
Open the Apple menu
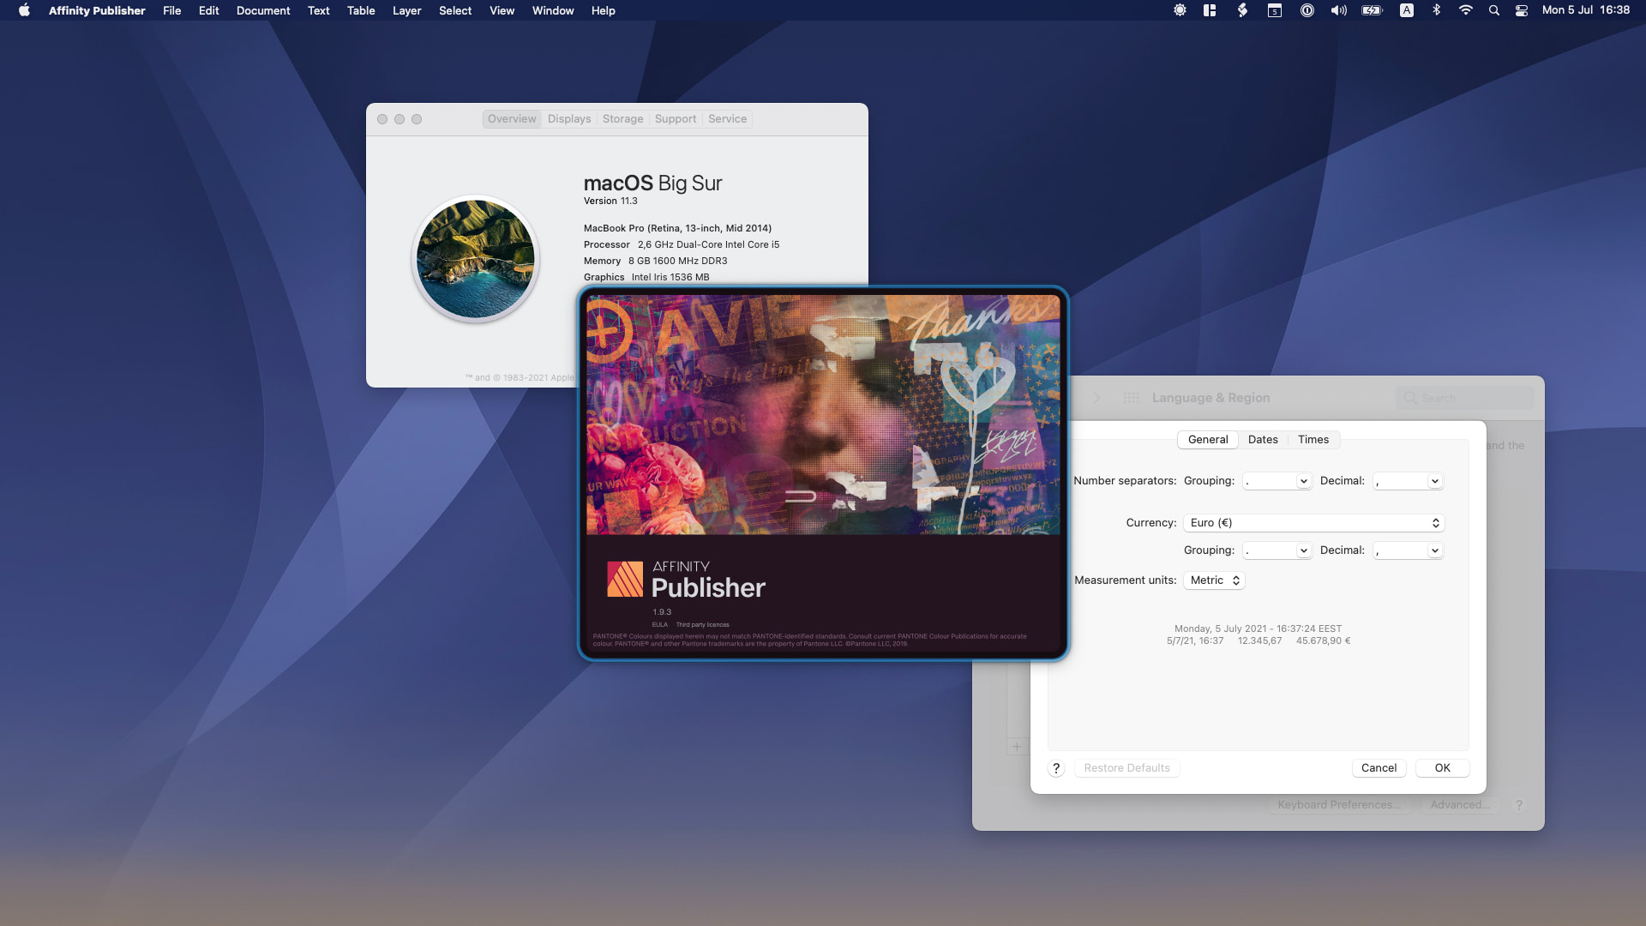coord(24,10)
